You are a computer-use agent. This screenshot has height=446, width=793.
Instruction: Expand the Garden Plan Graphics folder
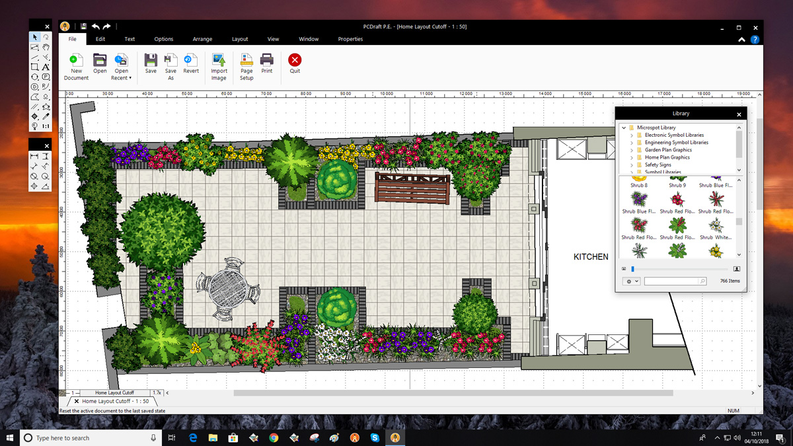click(x=632, y=150)
